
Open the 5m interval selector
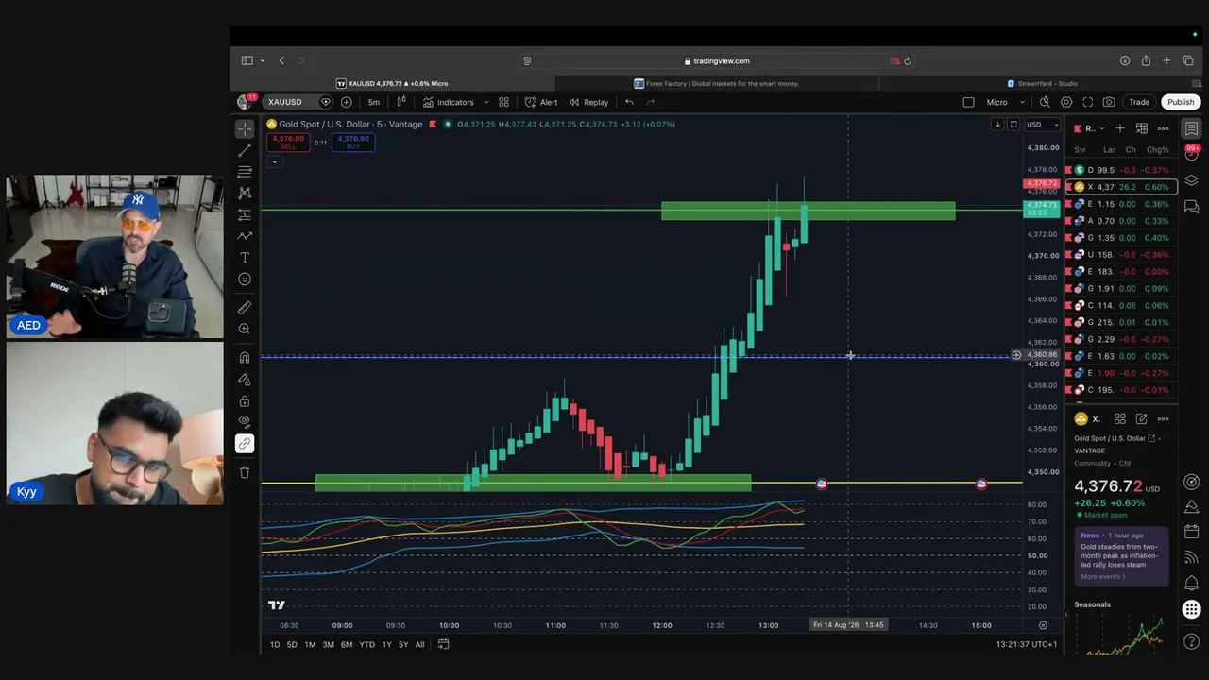374,102
